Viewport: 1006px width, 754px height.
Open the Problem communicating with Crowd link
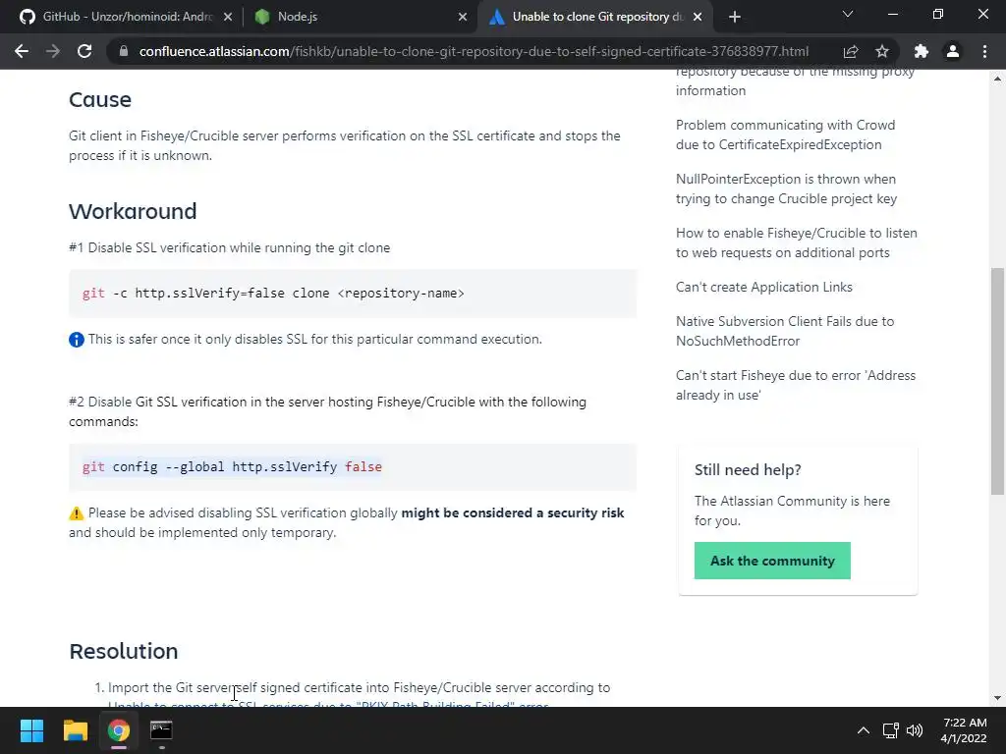[x=785, y=135]
